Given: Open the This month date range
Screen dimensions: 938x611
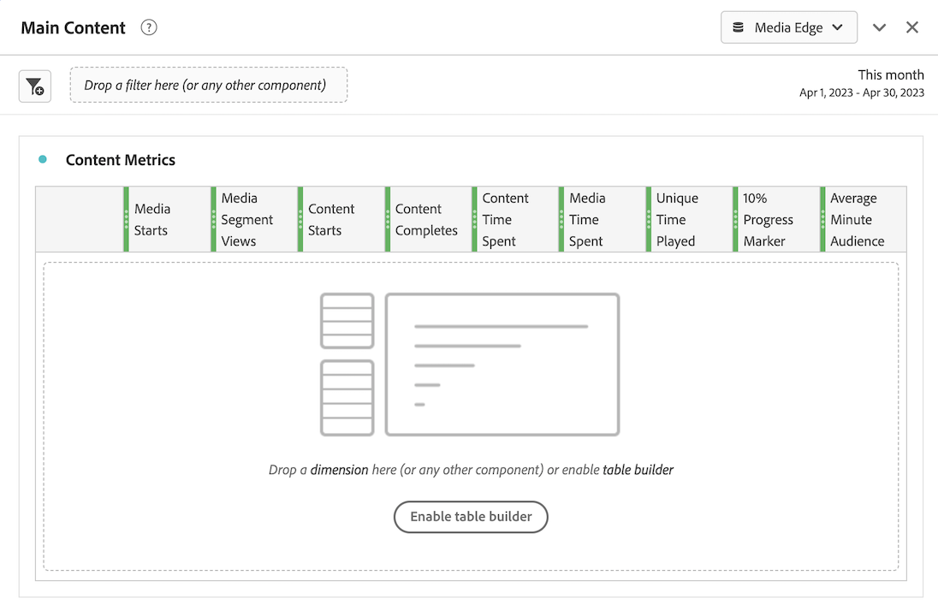Looking at the screenshot, I should click(861, 83).
